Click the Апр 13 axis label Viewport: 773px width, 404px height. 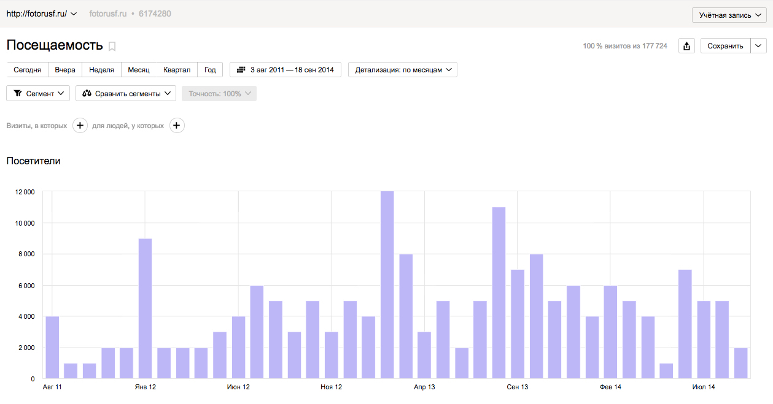424,387
